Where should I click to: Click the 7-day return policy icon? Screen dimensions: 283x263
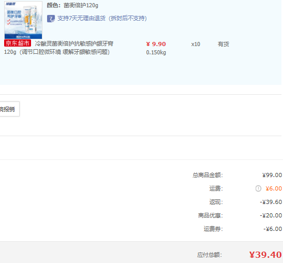(x=51, y=19)
